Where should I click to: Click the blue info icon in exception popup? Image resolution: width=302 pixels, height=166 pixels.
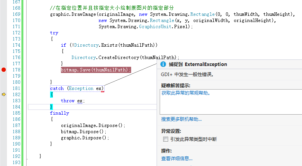tap(163, 64)
